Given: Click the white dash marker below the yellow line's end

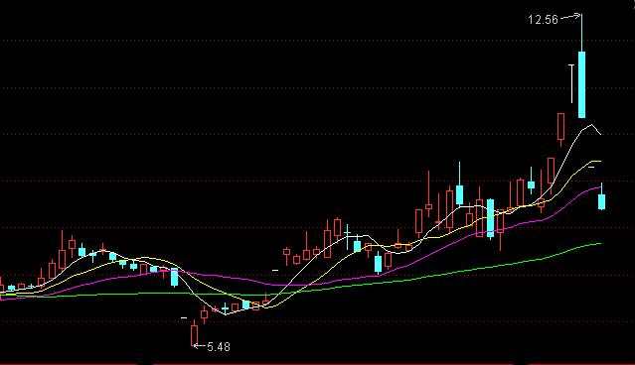Looking at the screenshot, I should click(591, 167).
